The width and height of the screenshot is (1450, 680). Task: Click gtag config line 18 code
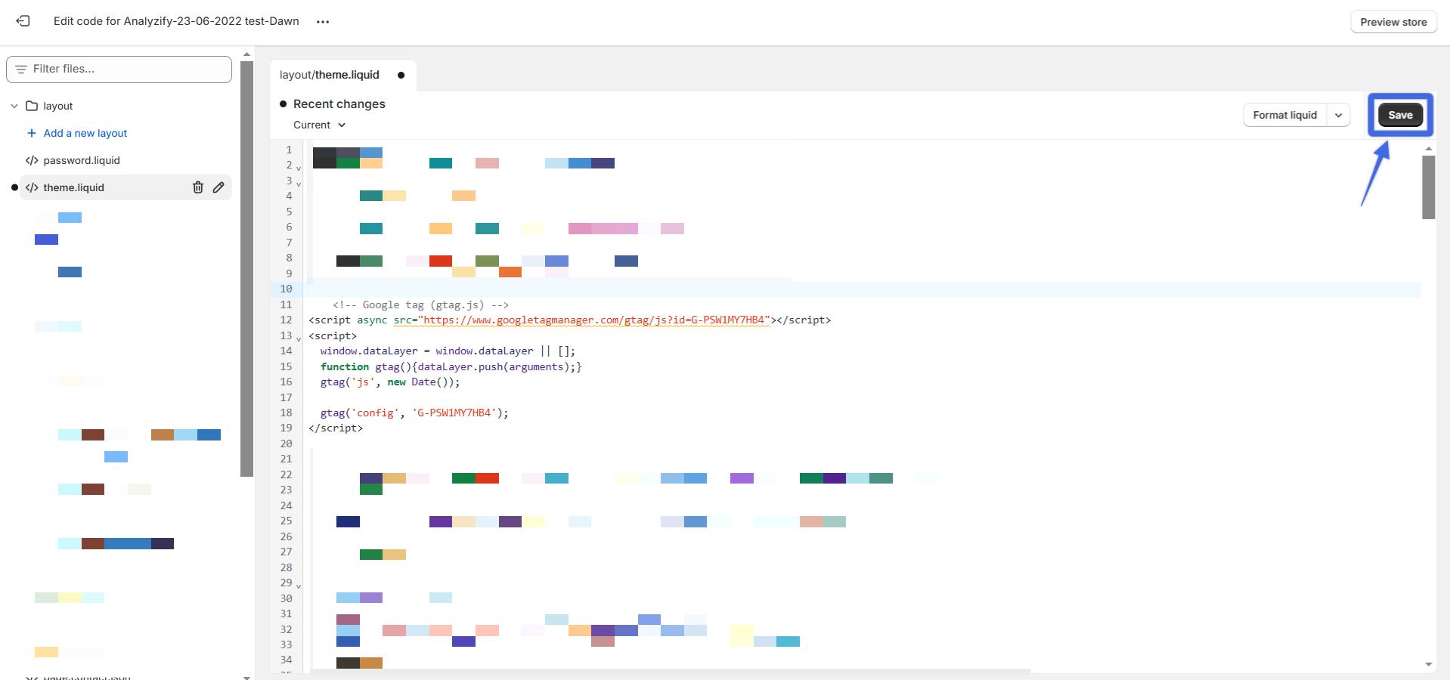(x=414, y=413)
